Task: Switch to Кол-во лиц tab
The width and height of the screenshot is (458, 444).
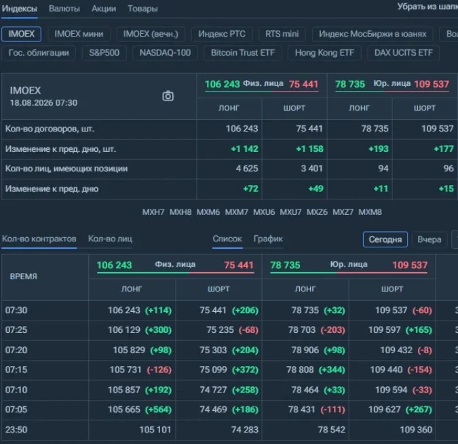Action: click(x=110, y=239)
